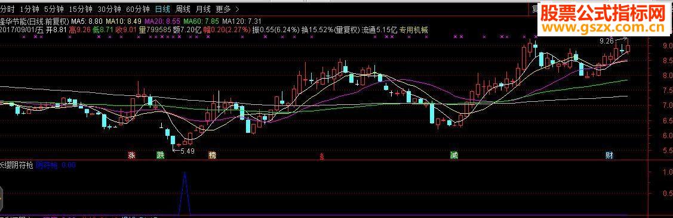Click the 额7.20亿 amount text
This screenshot has width=673, height=218.
186,30
